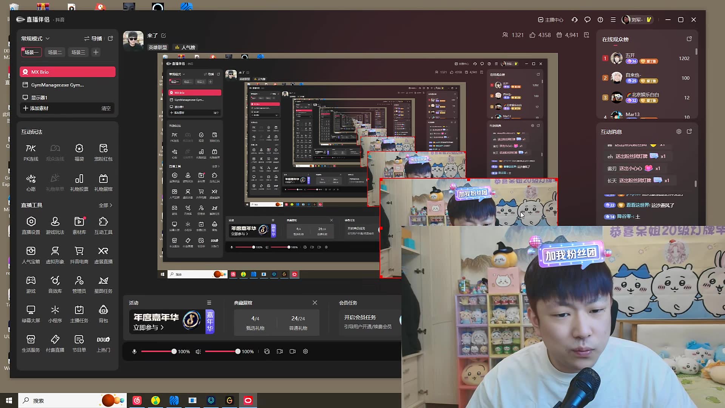Open 管理员 moderator settings
This screenshot has width=725, height=408.
pyautogui.click(x=79, y=285)
